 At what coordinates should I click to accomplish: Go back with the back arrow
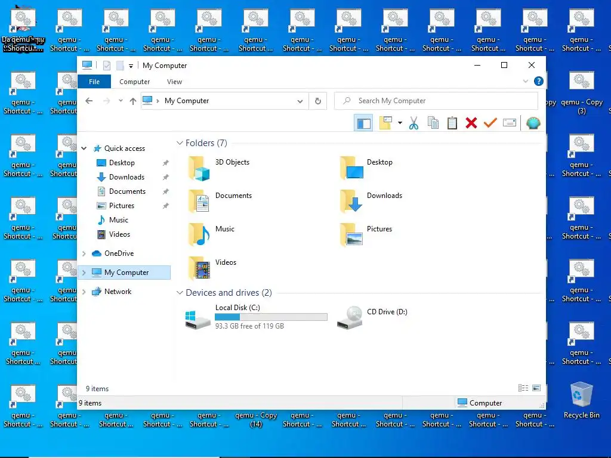89,101
